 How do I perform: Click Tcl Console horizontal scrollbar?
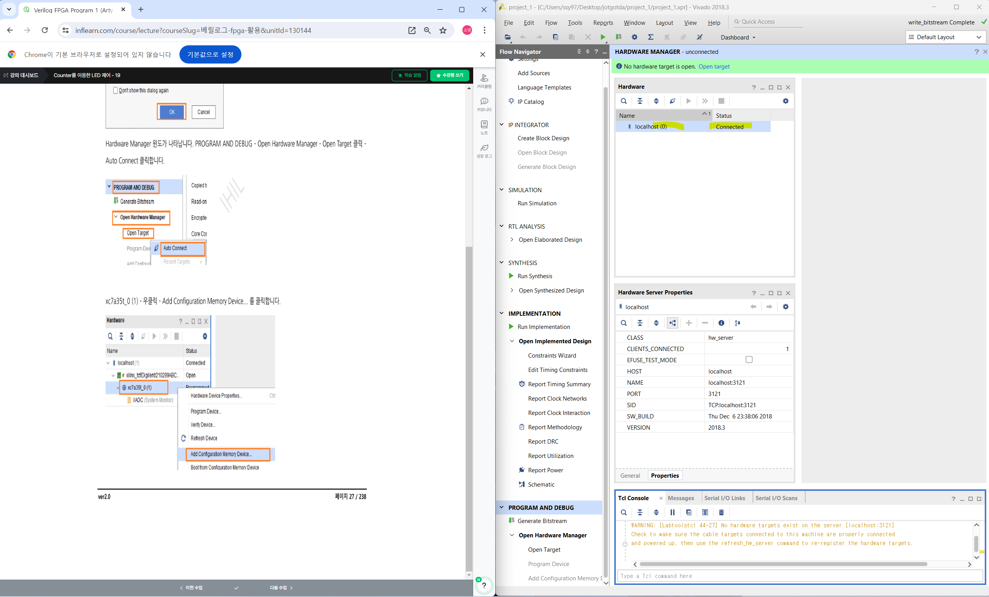tap(783, 564)
